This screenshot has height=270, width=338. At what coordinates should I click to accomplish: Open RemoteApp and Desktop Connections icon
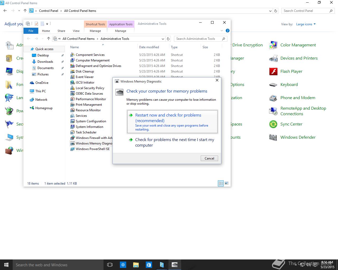273,111
